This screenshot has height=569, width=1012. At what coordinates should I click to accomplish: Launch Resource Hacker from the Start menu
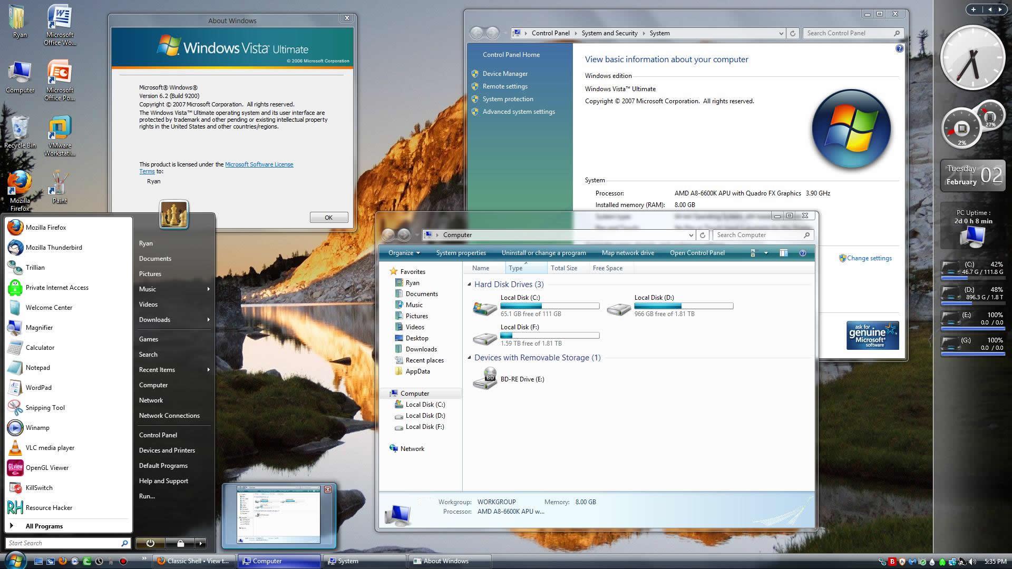(x=48, y=508)
